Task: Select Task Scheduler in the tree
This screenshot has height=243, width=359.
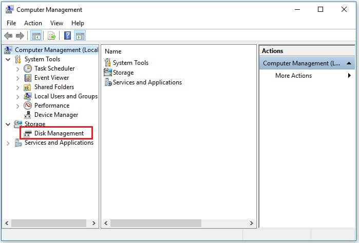Action: click(x=54, y=68)
